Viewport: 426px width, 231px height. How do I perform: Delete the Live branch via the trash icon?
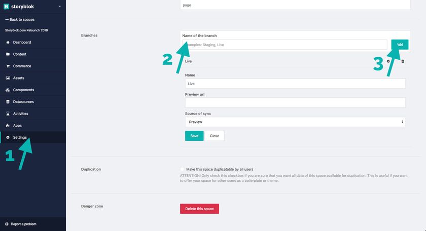pyautogui.click(x=403, y=61)
